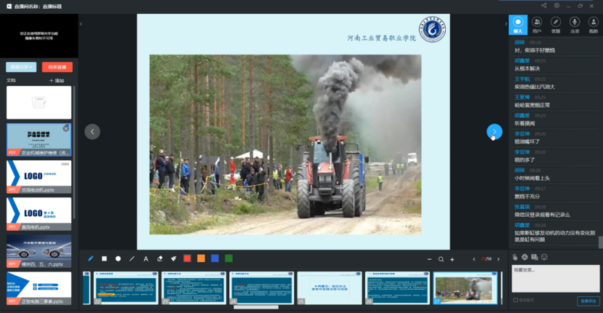
Task: Click the poll chart chat icon
Action: click(525, 257)
